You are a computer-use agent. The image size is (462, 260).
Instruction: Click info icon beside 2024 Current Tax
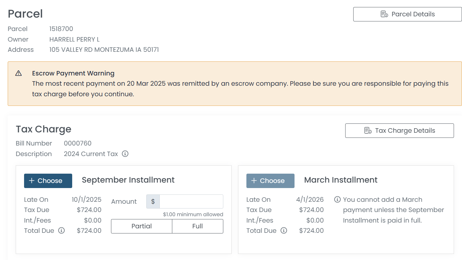[125, 154]
